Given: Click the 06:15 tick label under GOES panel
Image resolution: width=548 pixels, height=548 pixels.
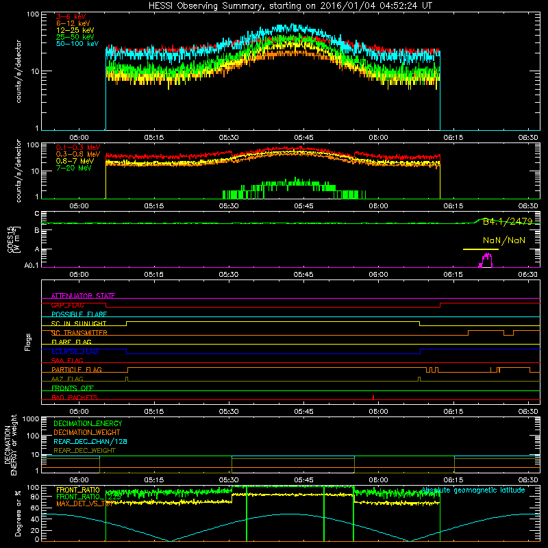Looking at the screenshot, I should click(453, 275).
